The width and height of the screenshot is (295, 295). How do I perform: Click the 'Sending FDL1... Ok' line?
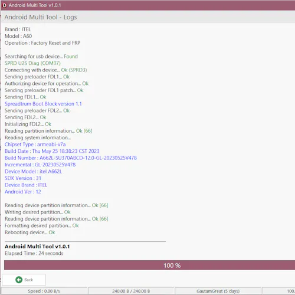[x=25, y=97]
